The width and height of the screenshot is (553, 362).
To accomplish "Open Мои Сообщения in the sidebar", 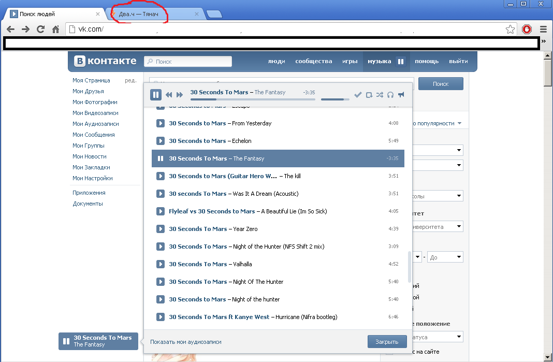I will point(93,135).
